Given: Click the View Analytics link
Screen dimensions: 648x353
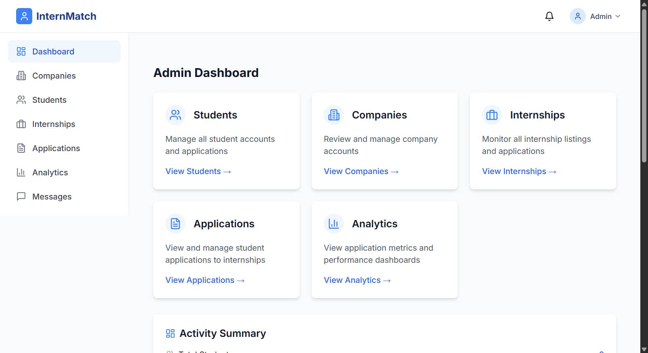Looking at the screenshot, I should (357, 280).
